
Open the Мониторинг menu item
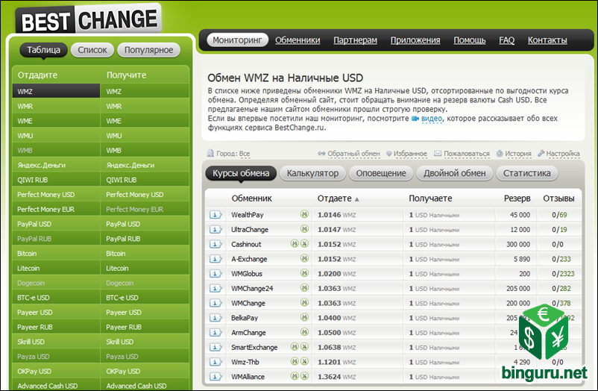237,40
